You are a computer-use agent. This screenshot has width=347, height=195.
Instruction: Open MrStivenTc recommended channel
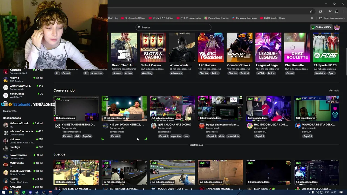point(23,165)
